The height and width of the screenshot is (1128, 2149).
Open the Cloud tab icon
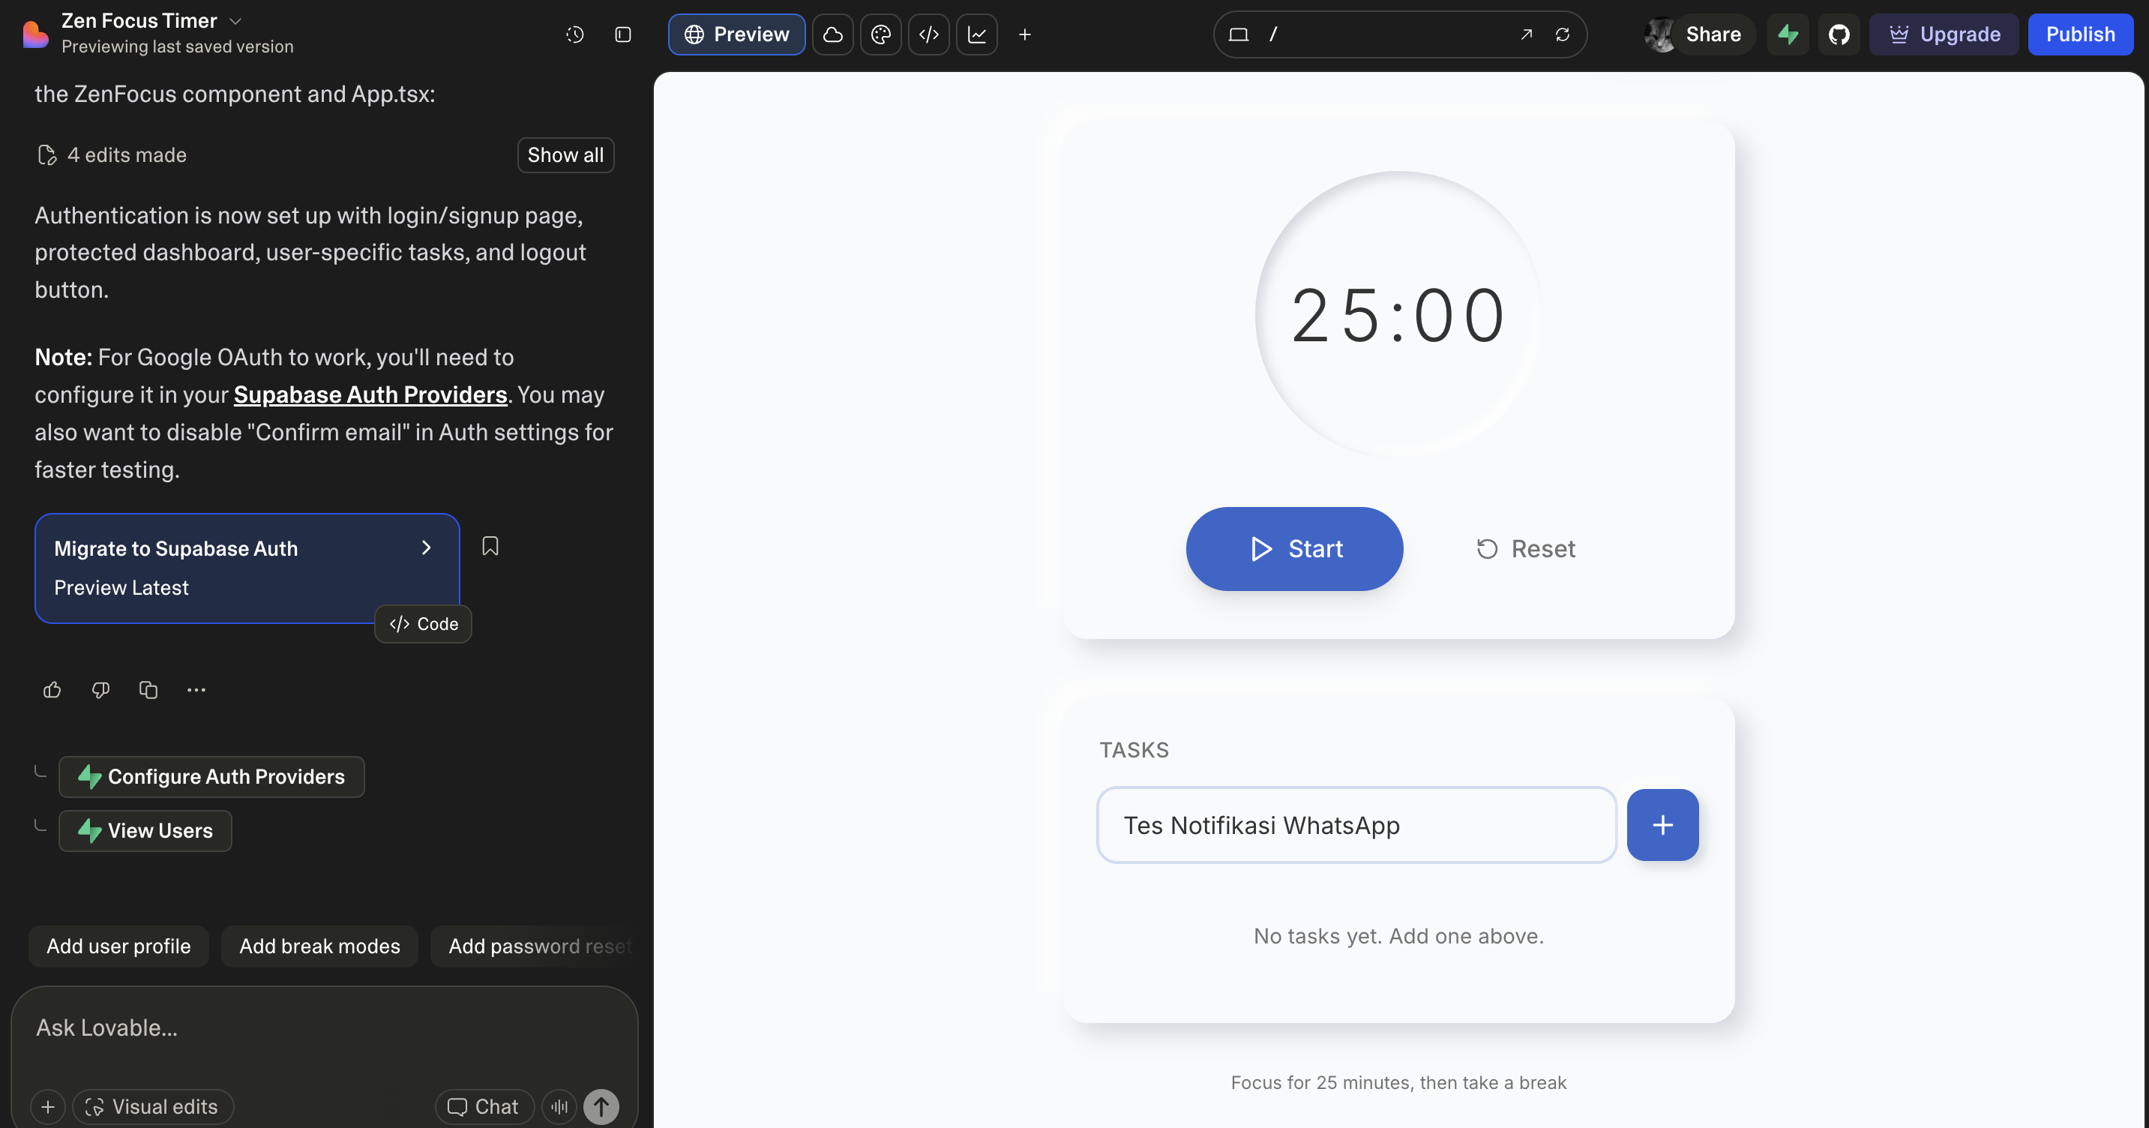click(x=832, y=34)
